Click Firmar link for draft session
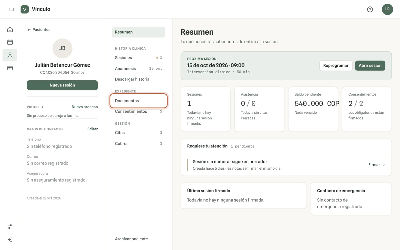 point(376,165)
